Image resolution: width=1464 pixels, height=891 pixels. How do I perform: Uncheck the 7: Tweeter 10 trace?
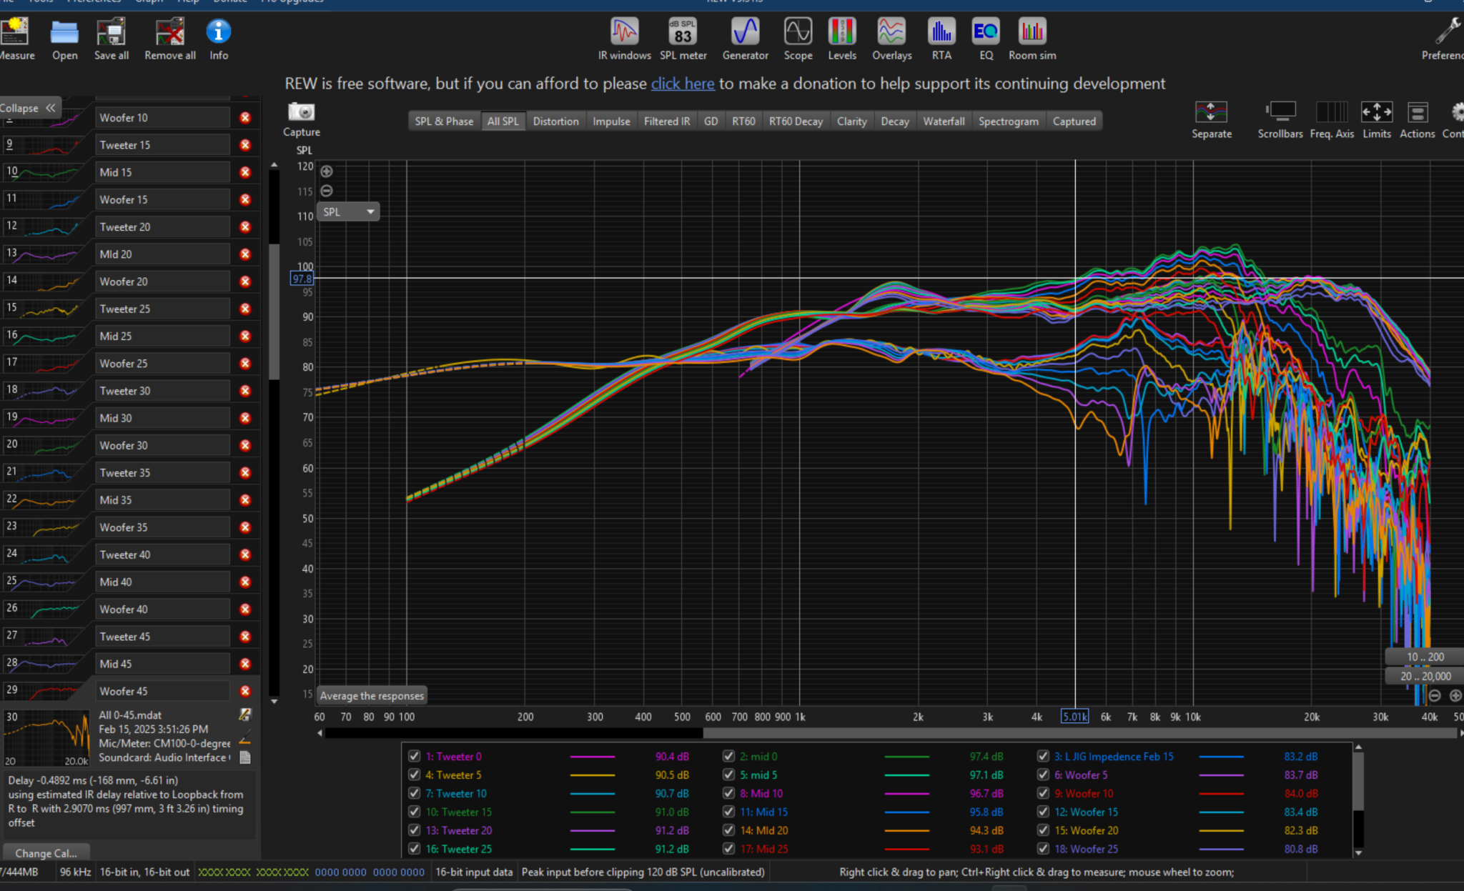click(414, 793)
